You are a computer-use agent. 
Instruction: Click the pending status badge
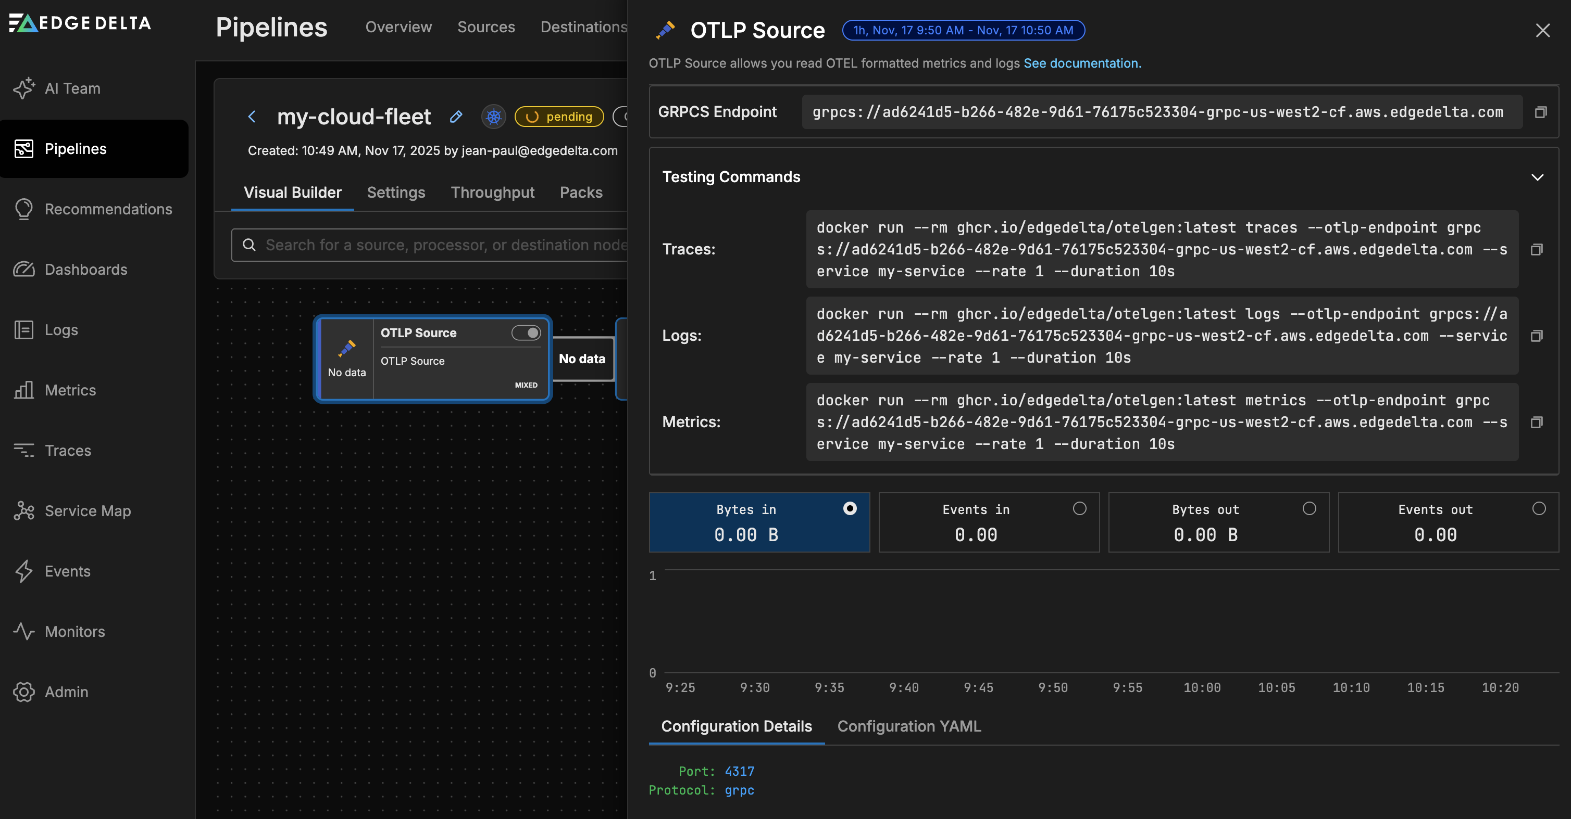(558, 117)
